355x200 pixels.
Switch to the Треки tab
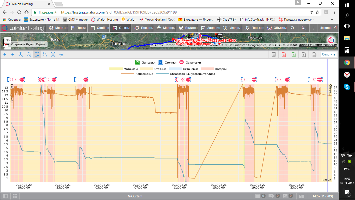[78, 28]
